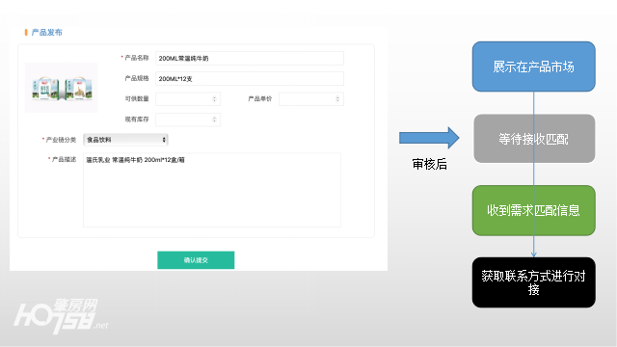Image resolution: width=617 pixels, height=347 pixels.
Task: Click the 等待接收匹配 box
Action: coord(534,139)
